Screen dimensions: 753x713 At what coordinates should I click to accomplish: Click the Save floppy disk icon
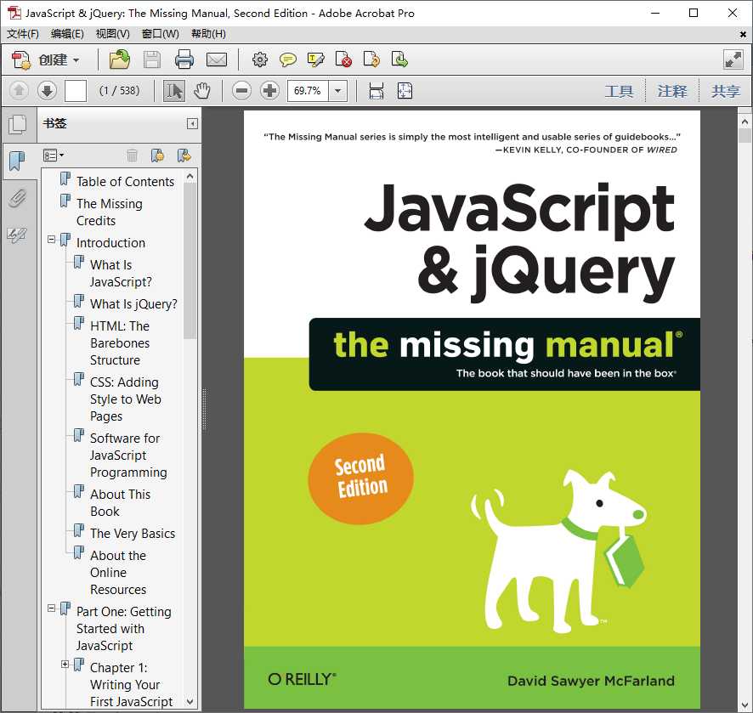[x=152, y=60]
